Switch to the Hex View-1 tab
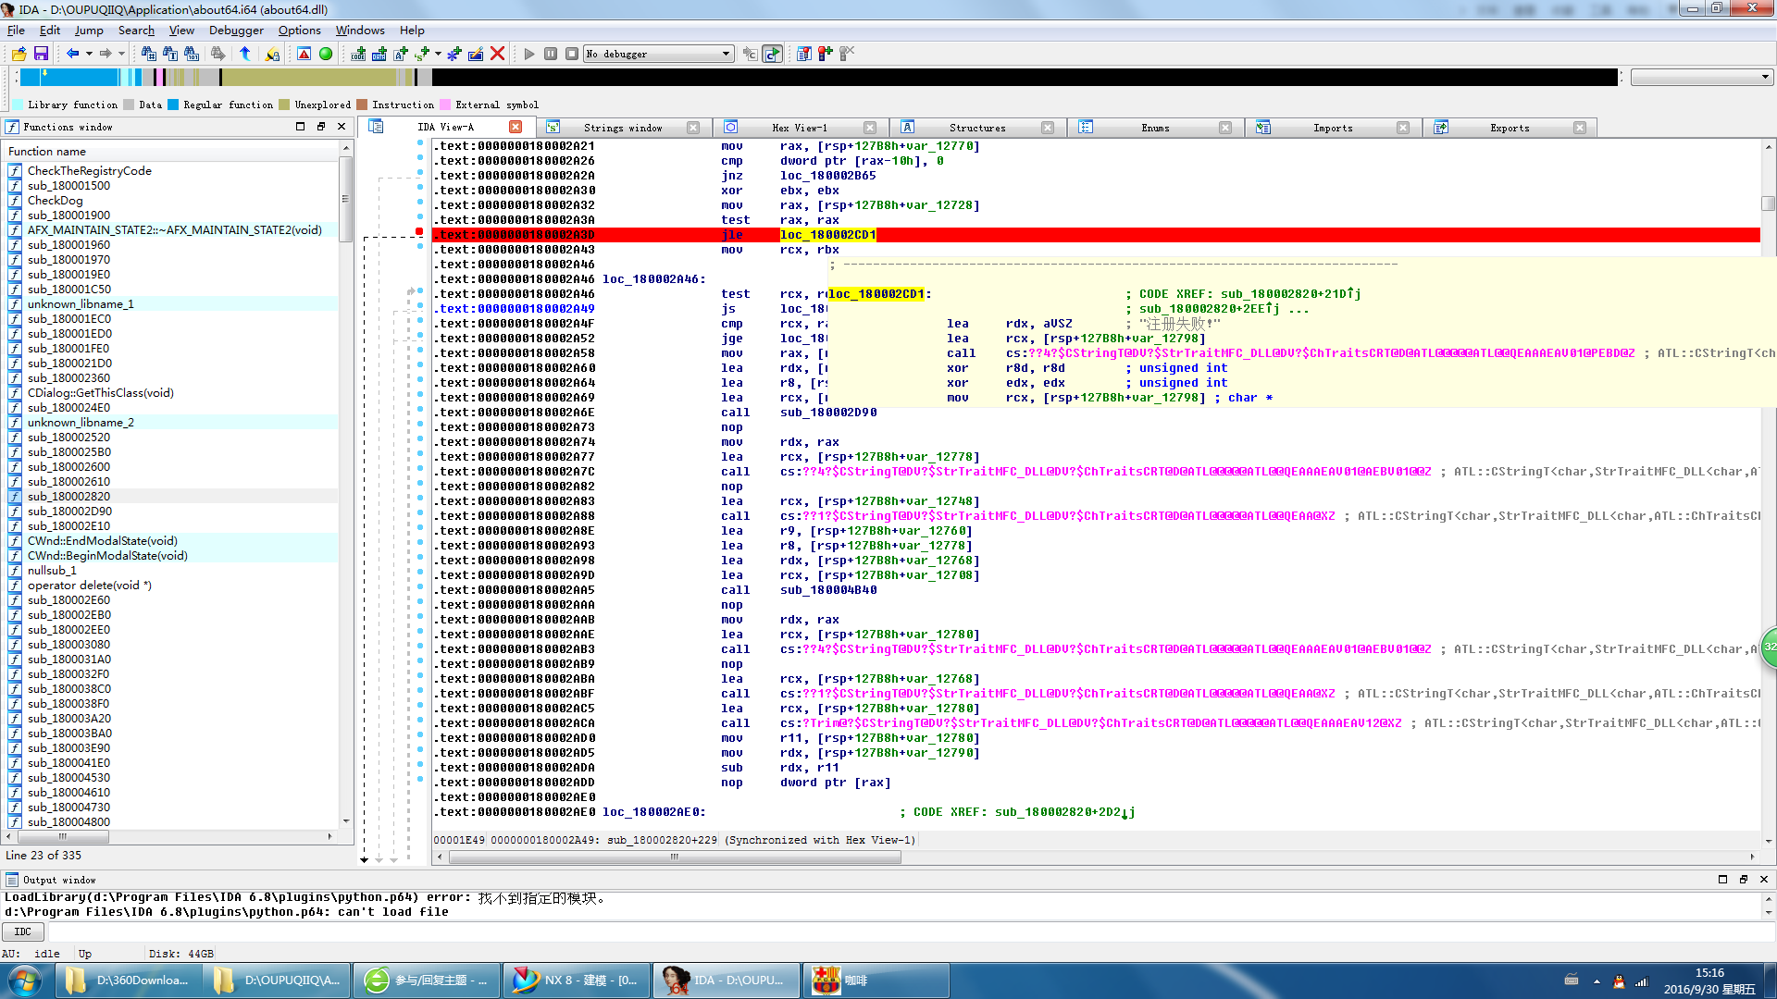The width and height of the screenshot is (1777, 999). tap(800, 128)
